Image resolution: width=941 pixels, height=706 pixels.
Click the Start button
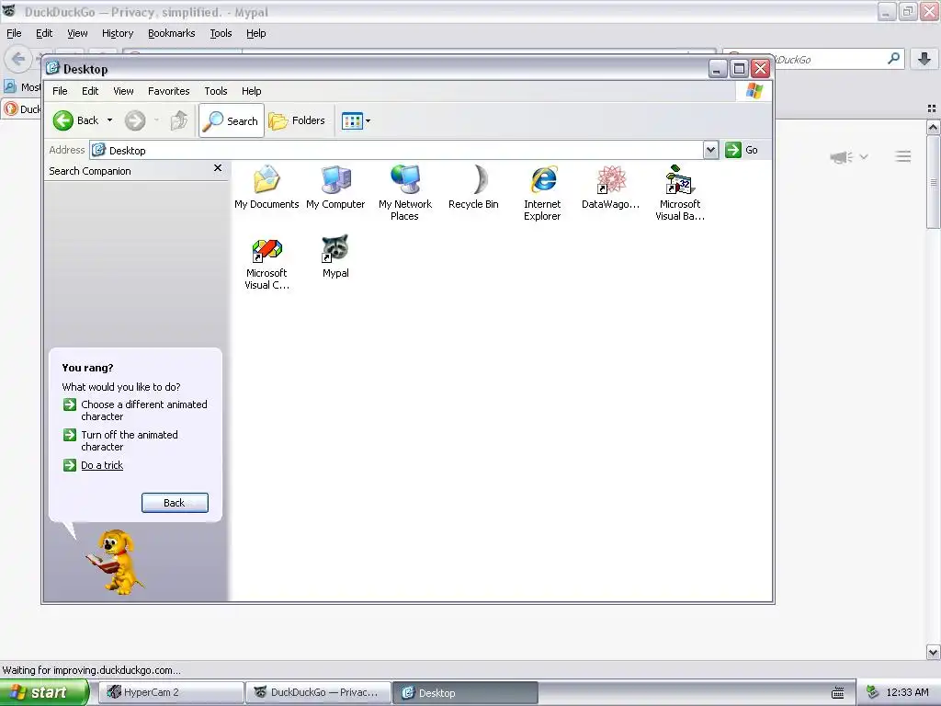coord(44,692)
